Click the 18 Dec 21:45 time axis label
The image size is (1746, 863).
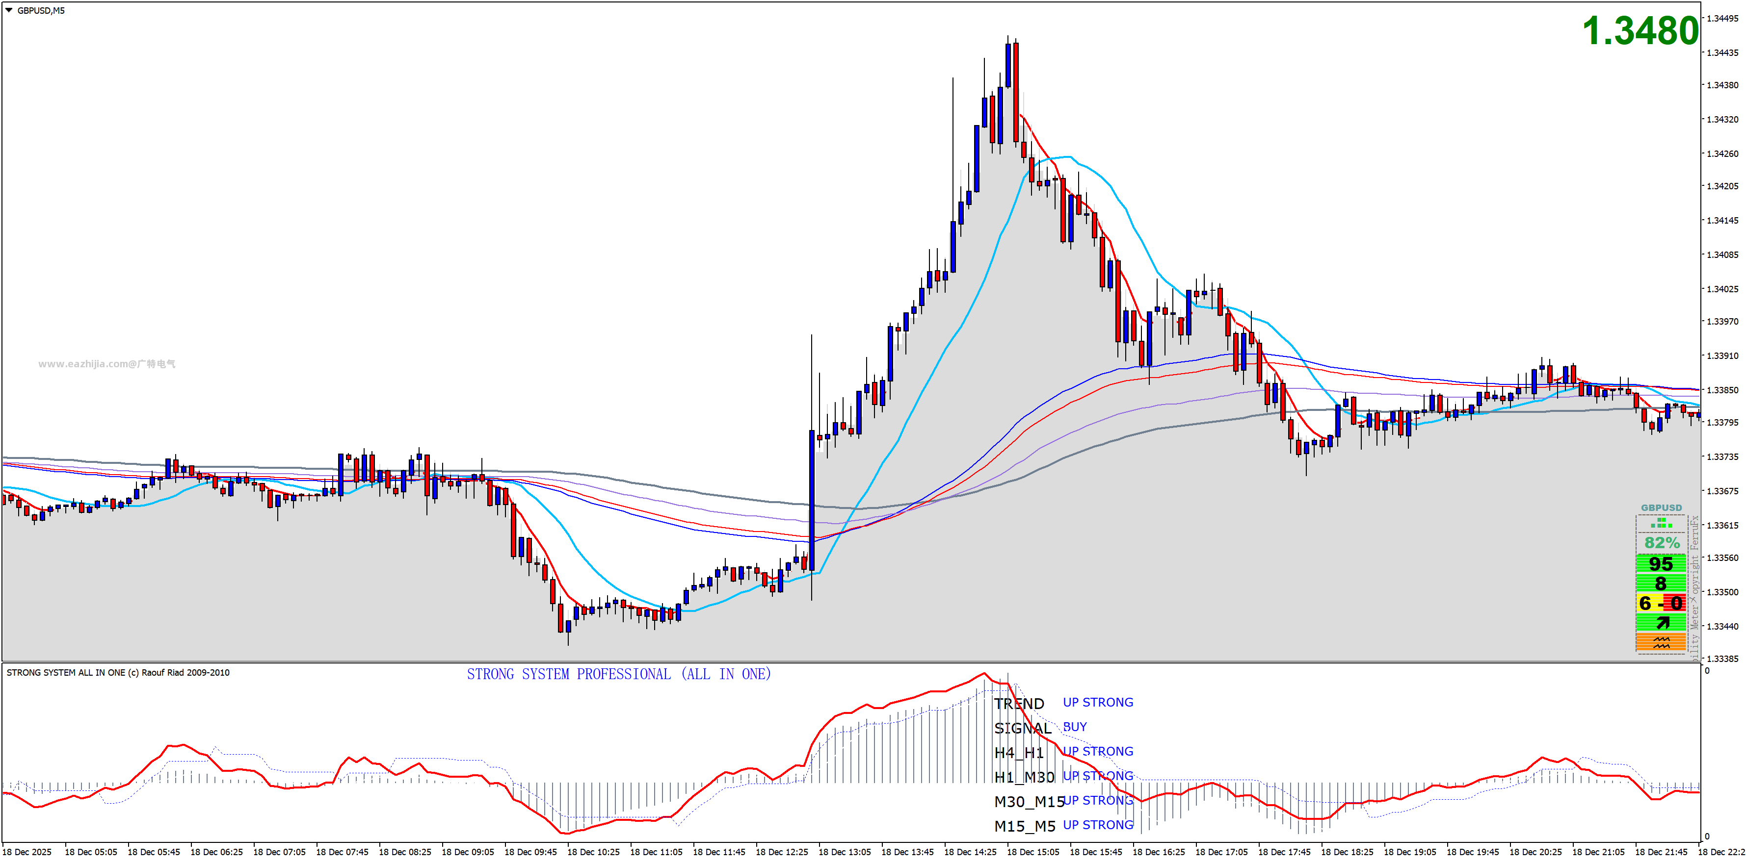[1662, 852]
